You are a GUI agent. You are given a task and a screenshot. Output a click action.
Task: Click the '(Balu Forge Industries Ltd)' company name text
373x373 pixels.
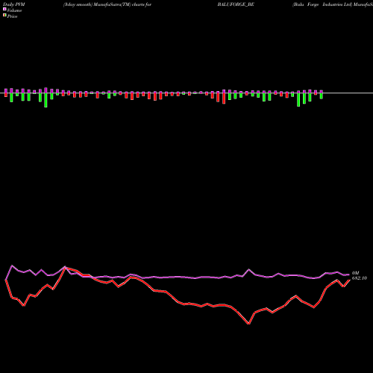click(322, 4)
